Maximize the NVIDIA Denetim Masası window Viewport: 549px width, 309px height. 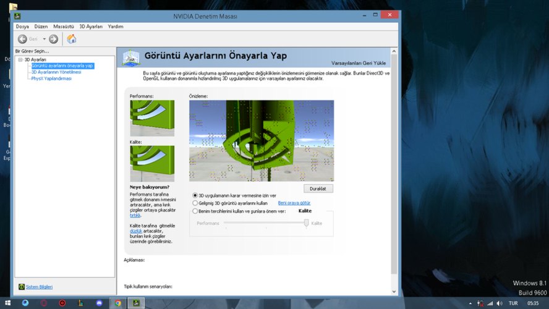click(x=375, y=15)
